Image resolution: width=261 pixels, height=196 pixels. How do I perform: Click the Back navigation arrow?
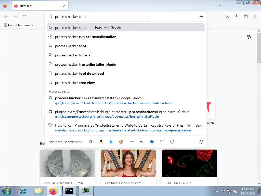(x=6, y=17)
